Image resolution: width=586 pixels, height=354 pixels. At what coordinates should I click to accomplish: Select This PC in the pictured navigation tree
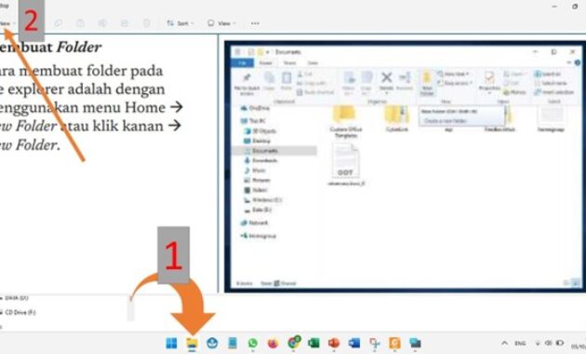(x=254, y=121)
